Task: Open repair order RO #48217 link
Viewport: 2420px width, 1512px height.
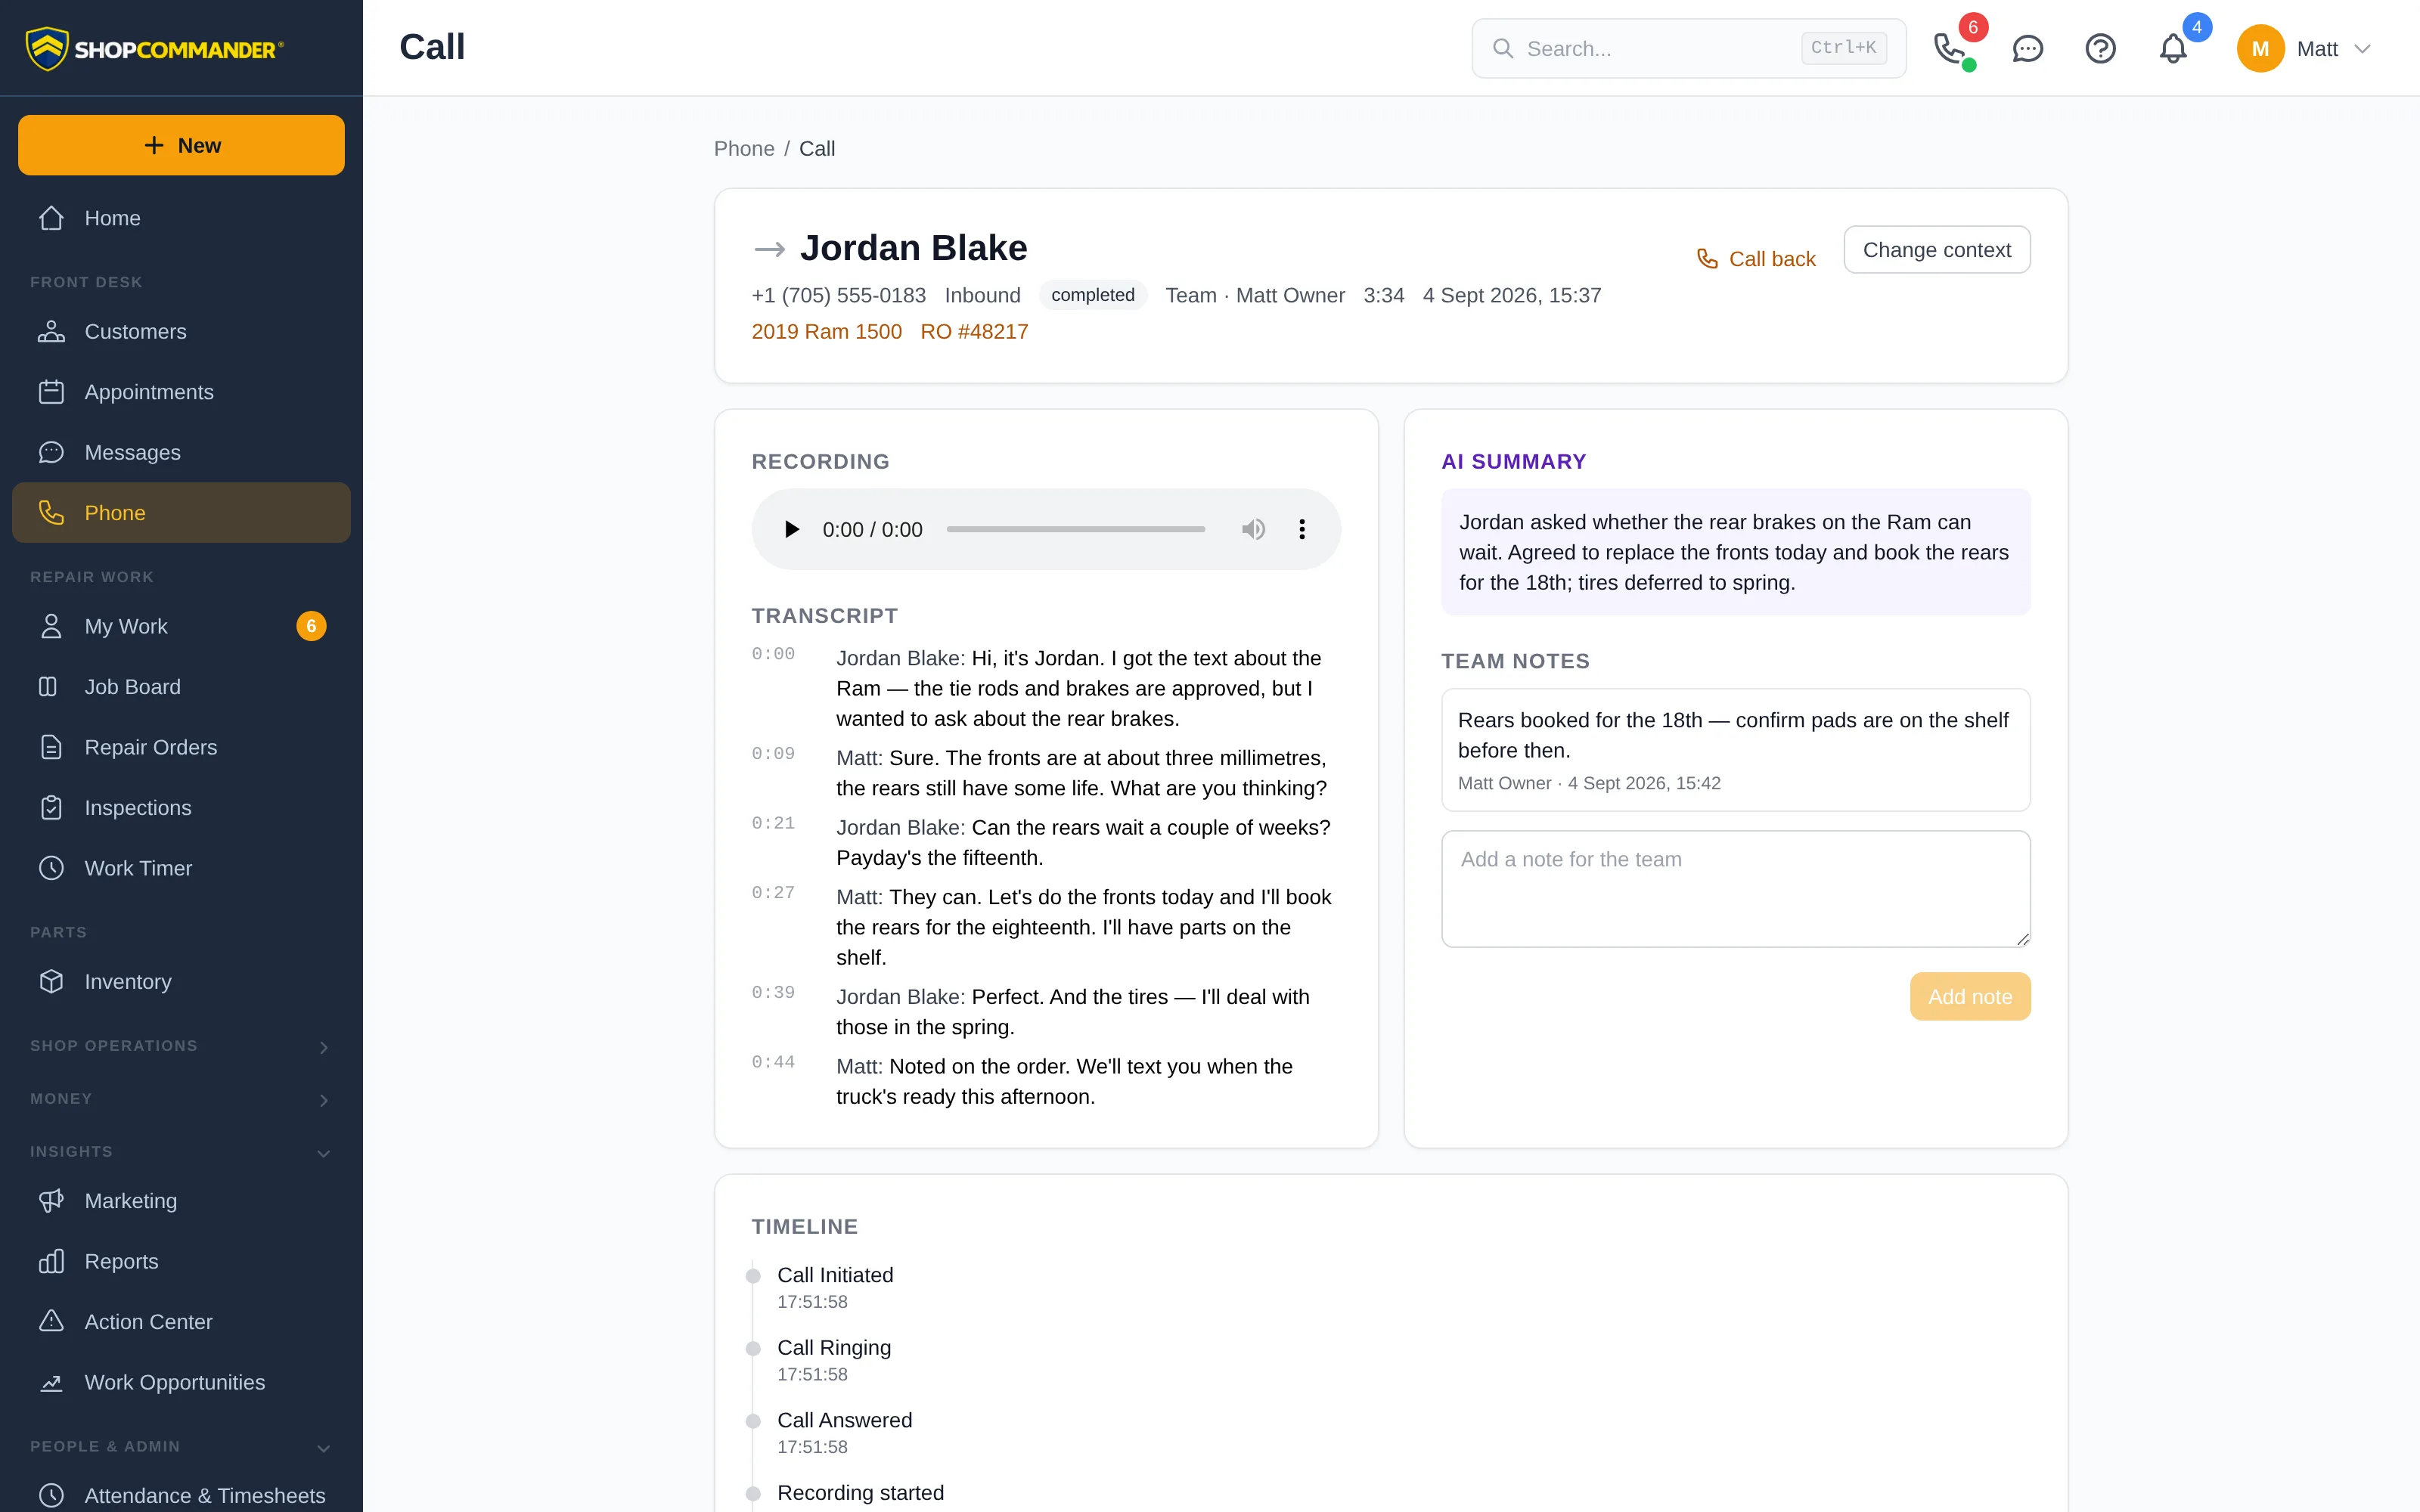Action: (974, 332)
